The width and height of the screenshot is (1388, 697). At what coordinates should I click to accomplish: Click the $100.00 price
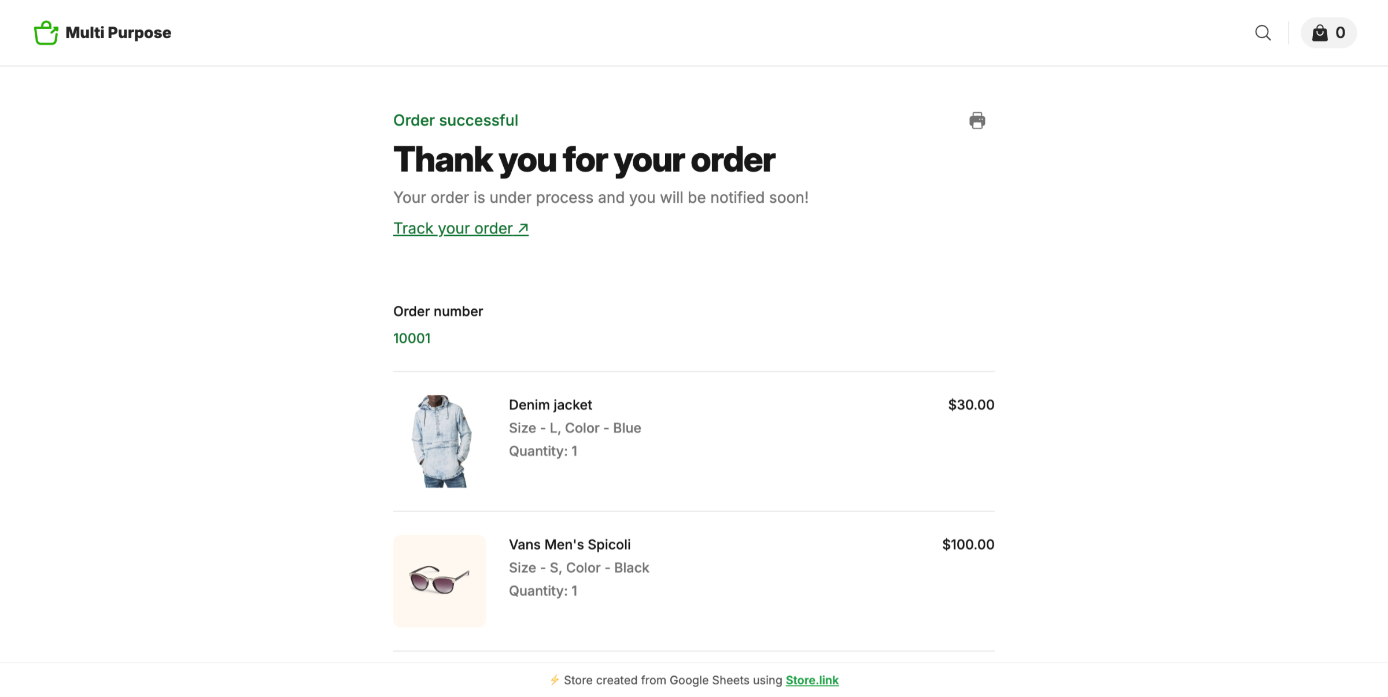[x=968, y=544]
